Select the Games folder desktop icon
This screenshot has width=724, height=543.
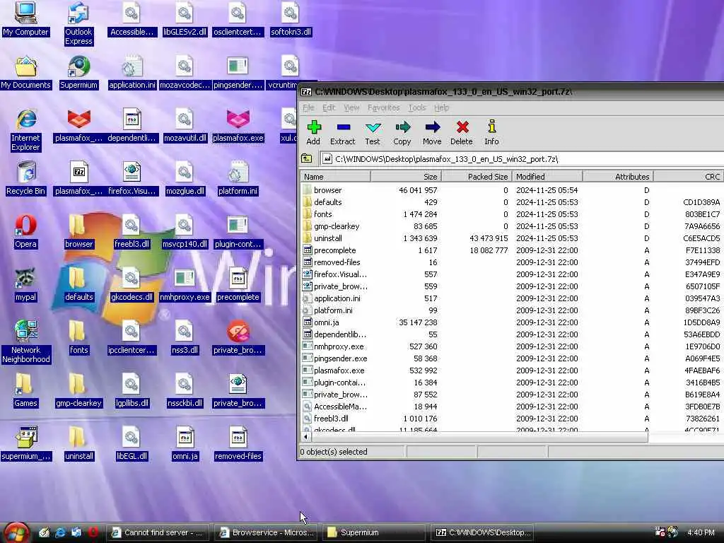pos(25,390)
